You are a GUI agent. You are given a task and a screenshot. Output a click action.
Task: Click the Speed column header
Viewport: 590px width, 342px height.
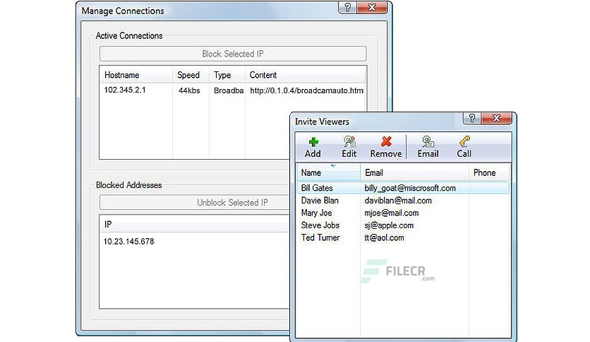tap(191, 75)
